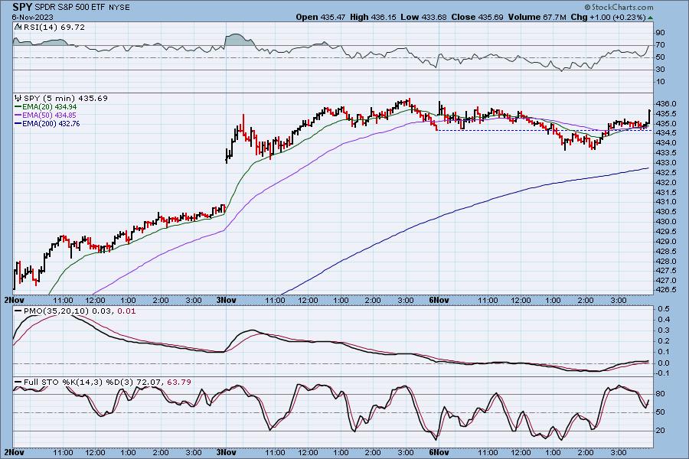Click the purple EMA(50) legend line swatch
Screen dimensions: 689x459
click(18, 115)
